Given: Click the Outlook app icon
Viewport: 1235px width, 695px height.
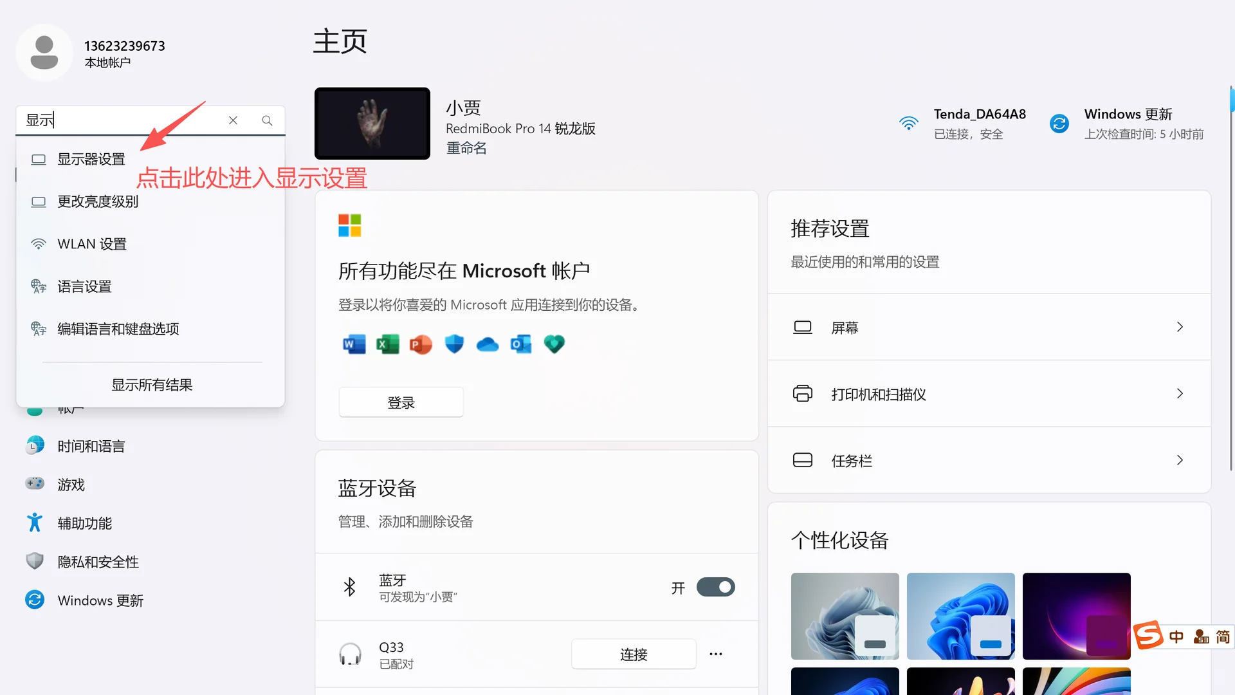Looking at the screenshot, I should tap(521, 344).
